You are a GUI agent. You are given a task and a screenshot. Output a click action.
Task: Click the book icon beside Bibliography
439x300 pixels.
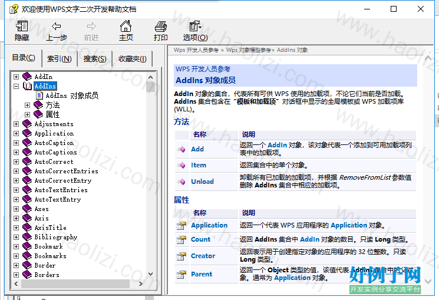[x=27, y=237]
